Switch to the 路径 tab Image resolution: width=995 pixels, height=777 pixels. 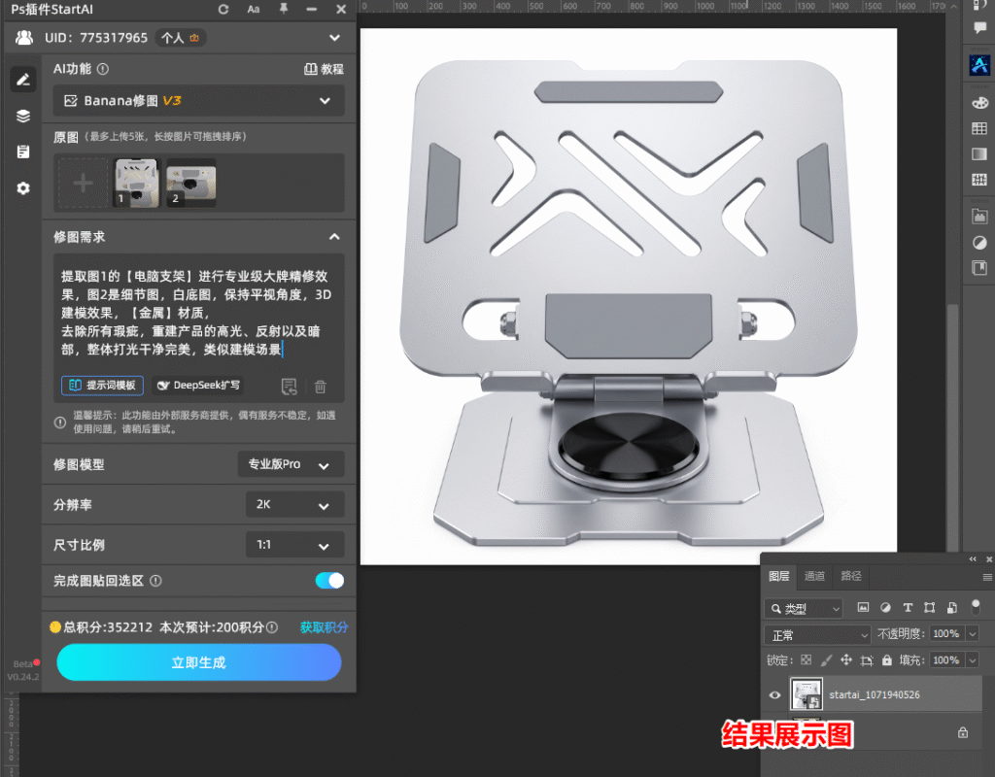851,576
